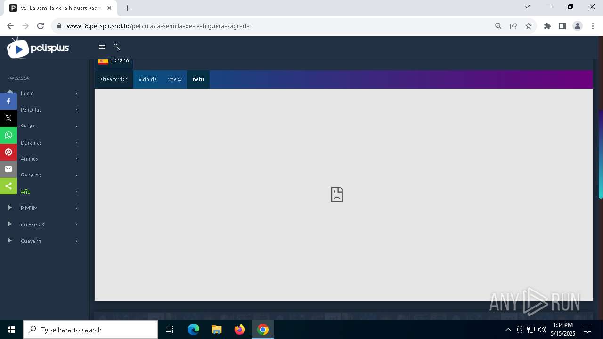Open File Explorer from taskbar
The width and height of the screenshot is (603, 339).
point(216,330)
